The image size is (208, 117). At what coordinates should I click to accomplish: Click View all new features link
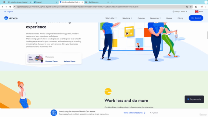pyautogui.click(x=134, y=113)
